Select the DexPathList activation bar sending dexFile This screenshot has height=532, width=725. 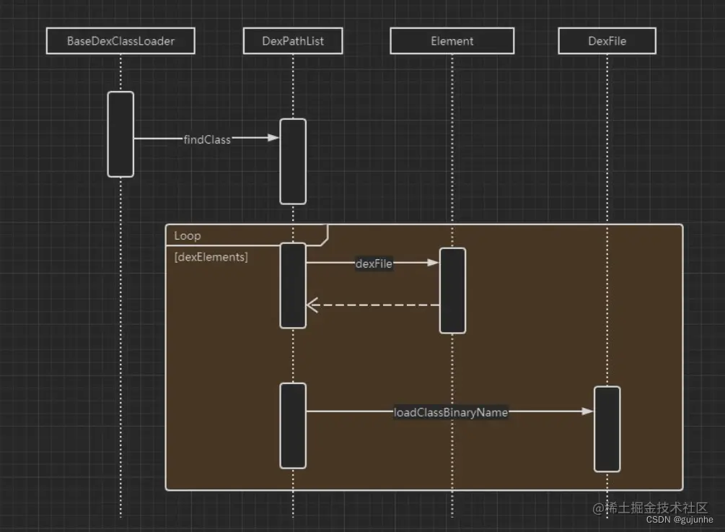point(293,285)
